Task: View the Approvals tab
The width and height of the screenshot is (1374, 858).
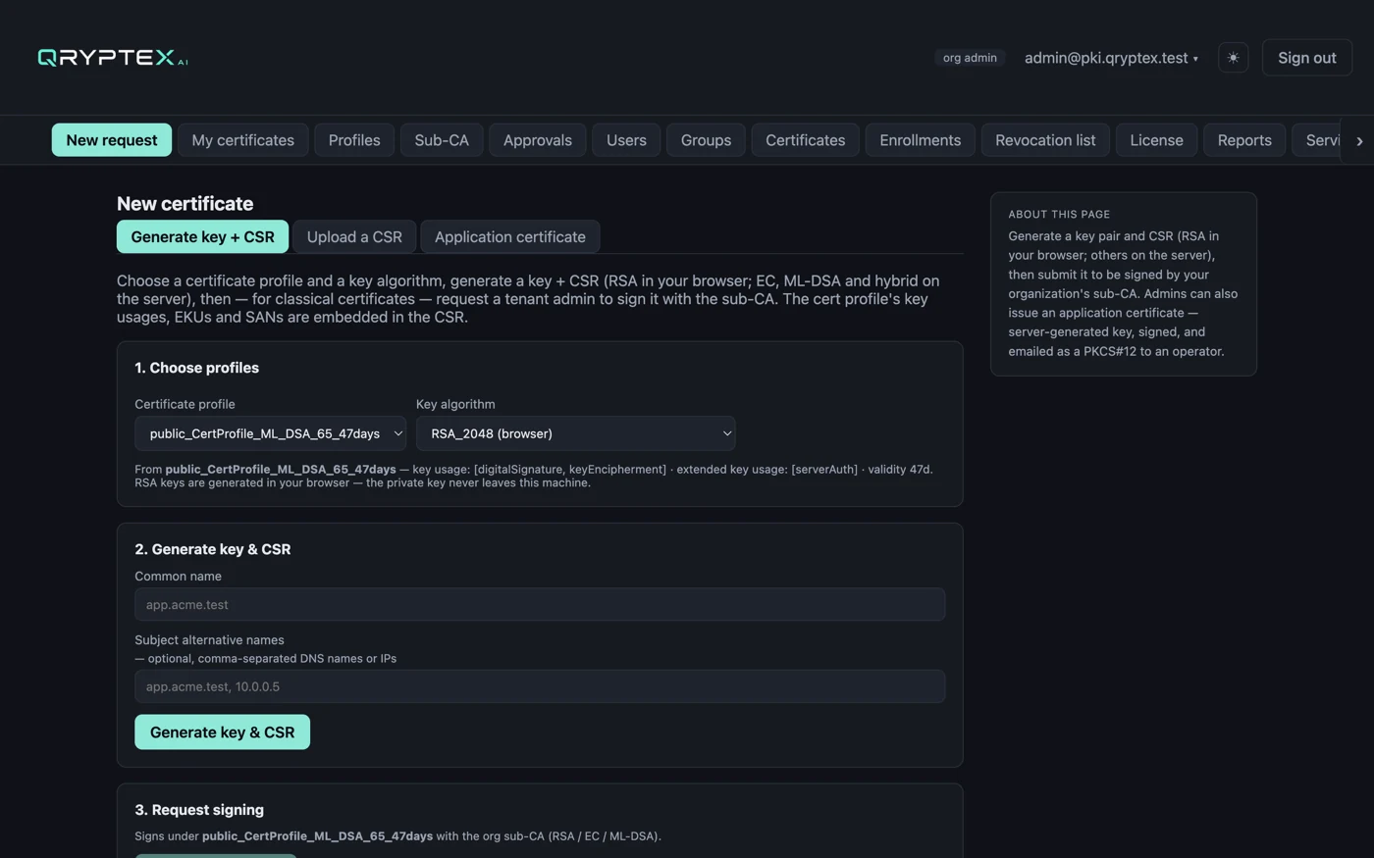Action: (x=538, y=140)
